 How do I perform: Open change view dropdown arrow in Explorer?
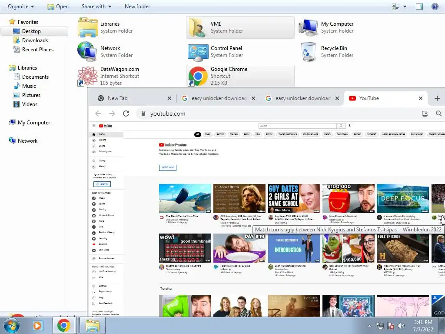(405, 6)
